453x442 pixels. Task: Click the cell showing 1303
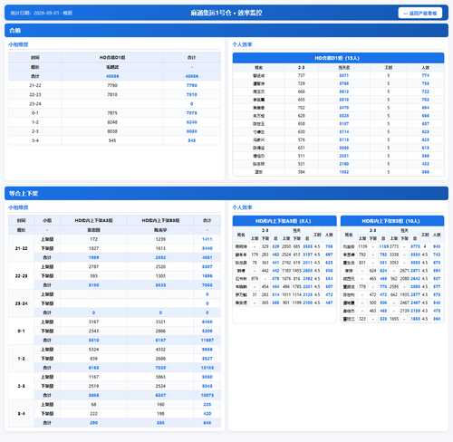160,276
